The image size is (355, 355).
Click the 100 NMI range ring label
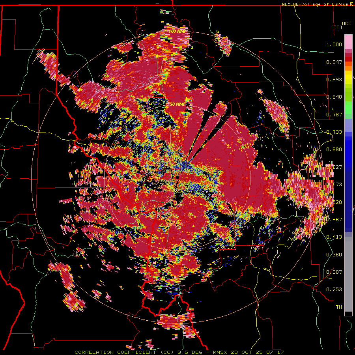[x=177, y=31]
